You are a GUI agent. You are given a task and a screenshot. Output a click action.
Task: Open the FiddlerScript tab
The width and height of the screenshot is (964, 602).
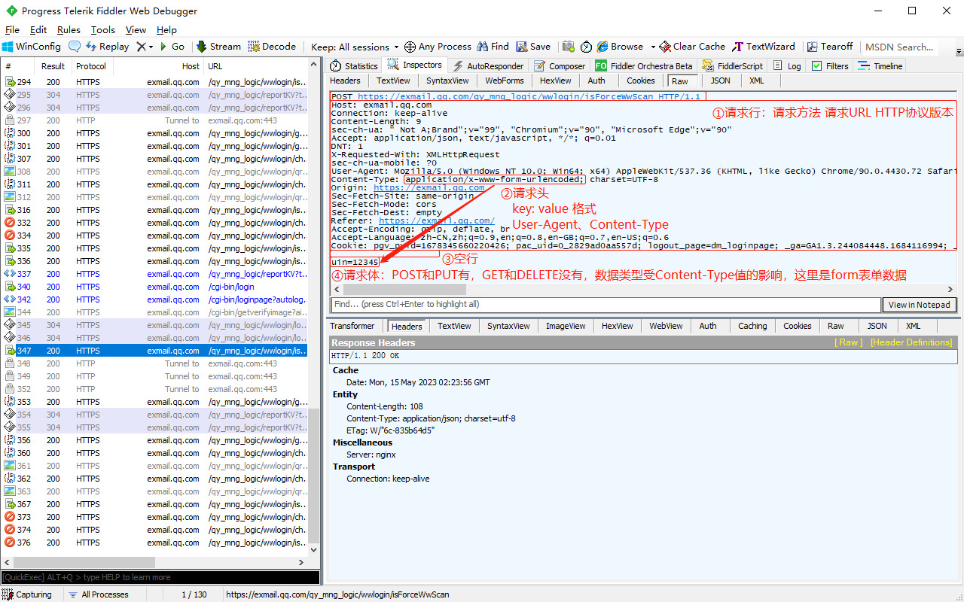coord(732,66)
